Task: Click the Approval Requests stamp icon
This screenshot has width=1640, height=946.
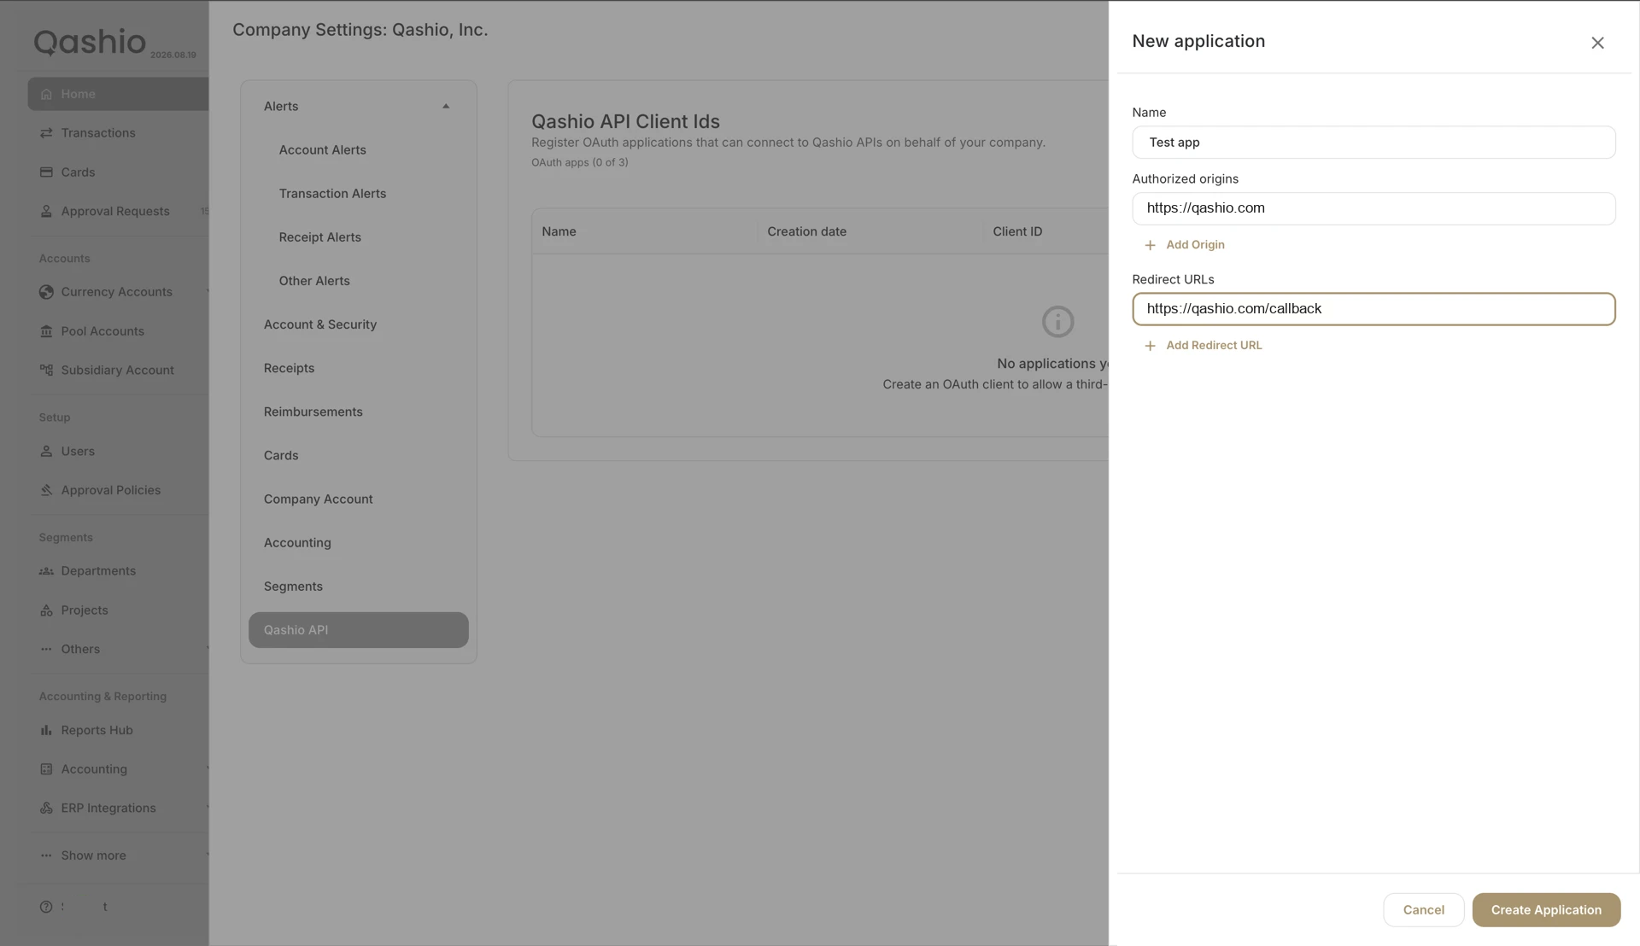Action: 46,211
